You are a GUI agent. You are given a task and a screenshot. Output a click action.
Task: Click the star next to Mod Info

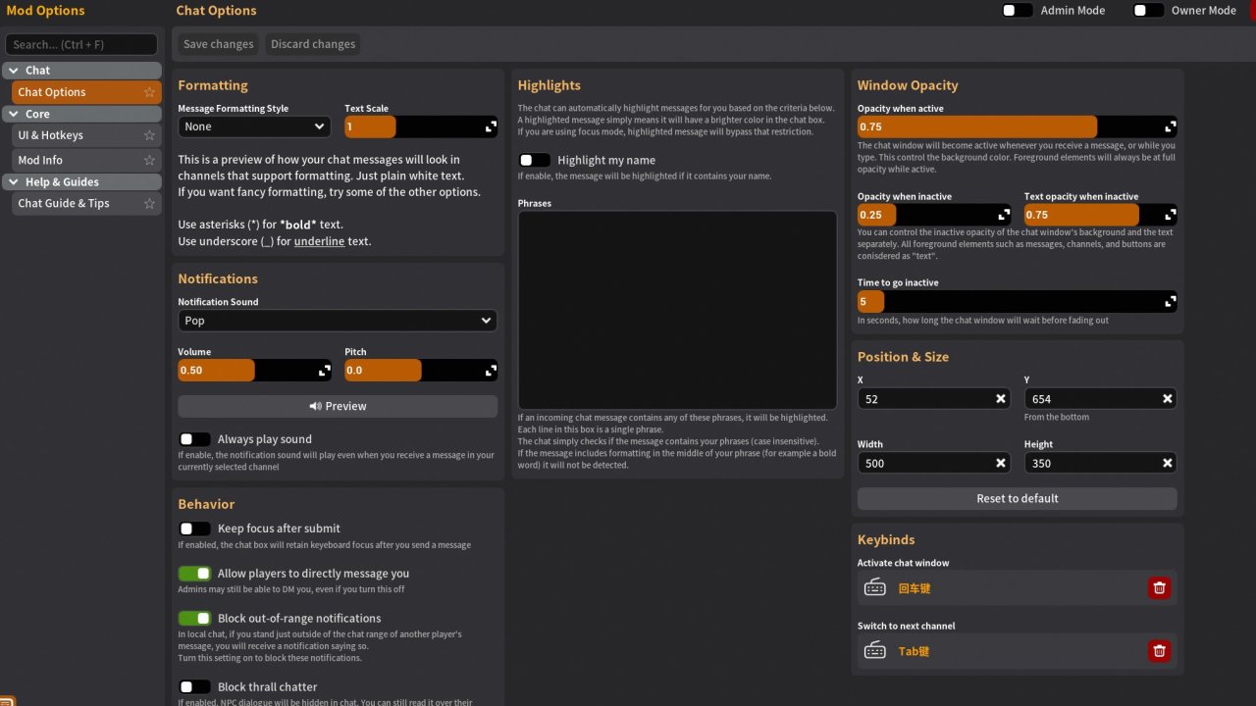tap(149, 160)
